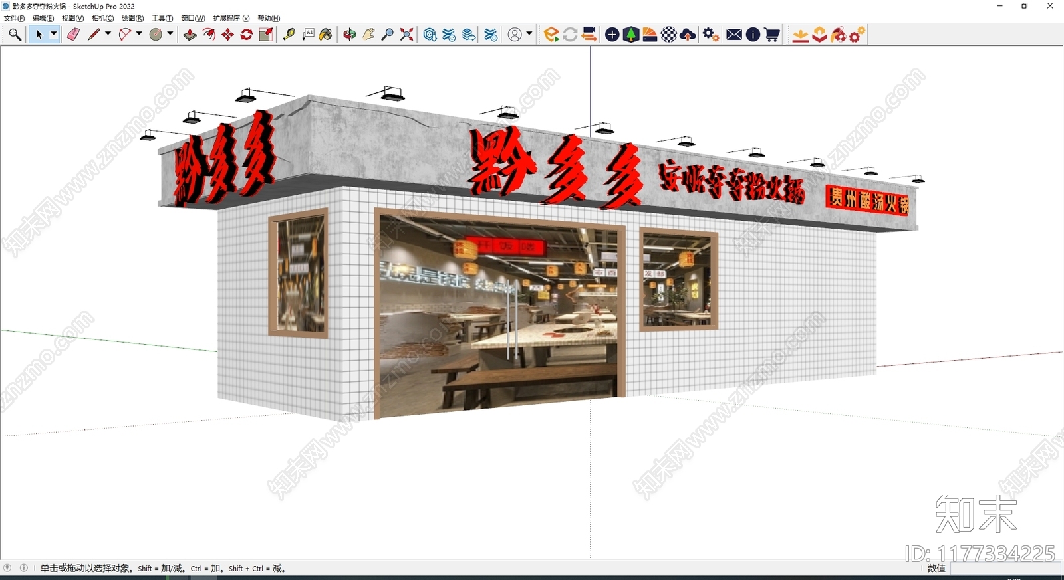Open the Extension Manager icon
1064x580 pixels.
tap(491, 35)
